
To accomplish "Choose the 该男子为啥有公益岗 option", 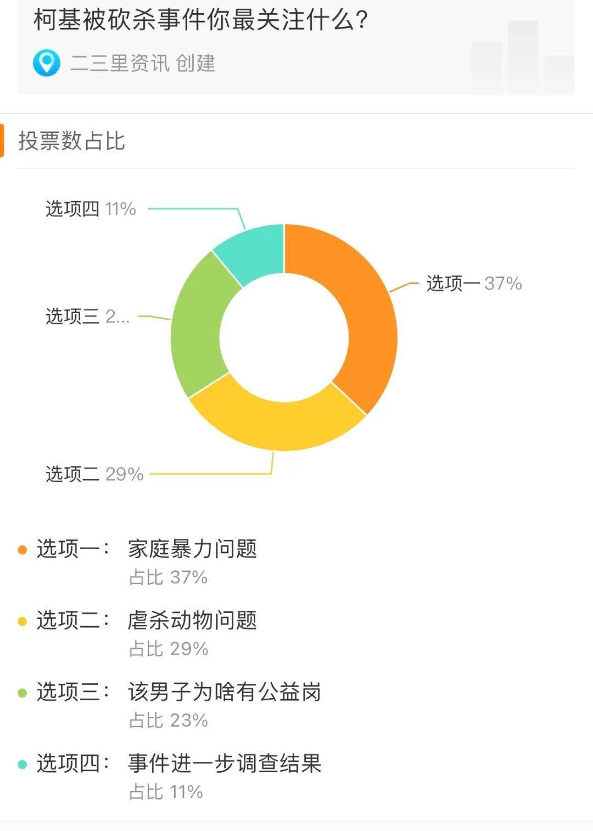I will coord(224,691).
